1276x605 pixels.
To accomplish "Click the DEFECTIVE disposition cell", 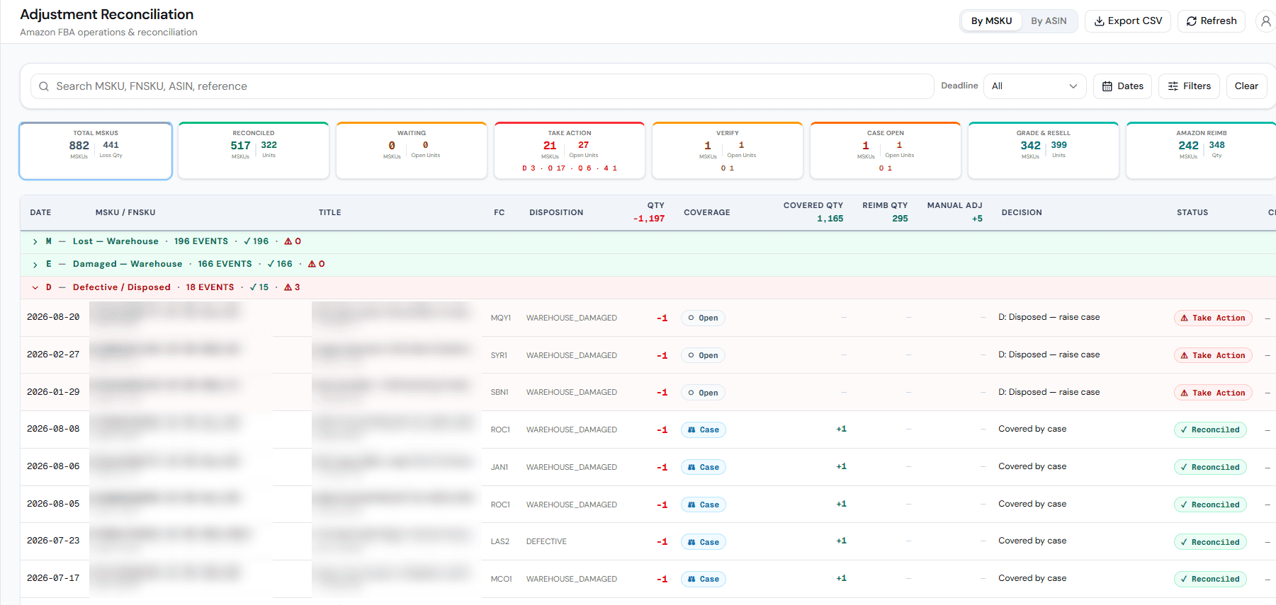I will (x=546, y=542).
